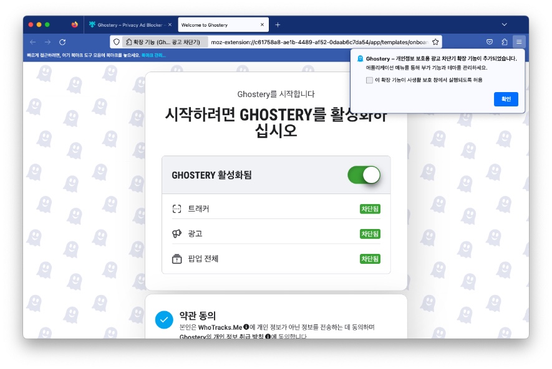
Task: Click the tracker icon in 트래커 row
Action: [x=177, y=209]
